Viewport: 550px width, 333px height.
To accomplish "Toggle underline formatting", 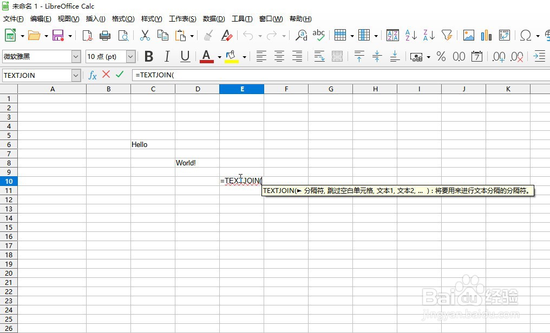I will (185, 56).
